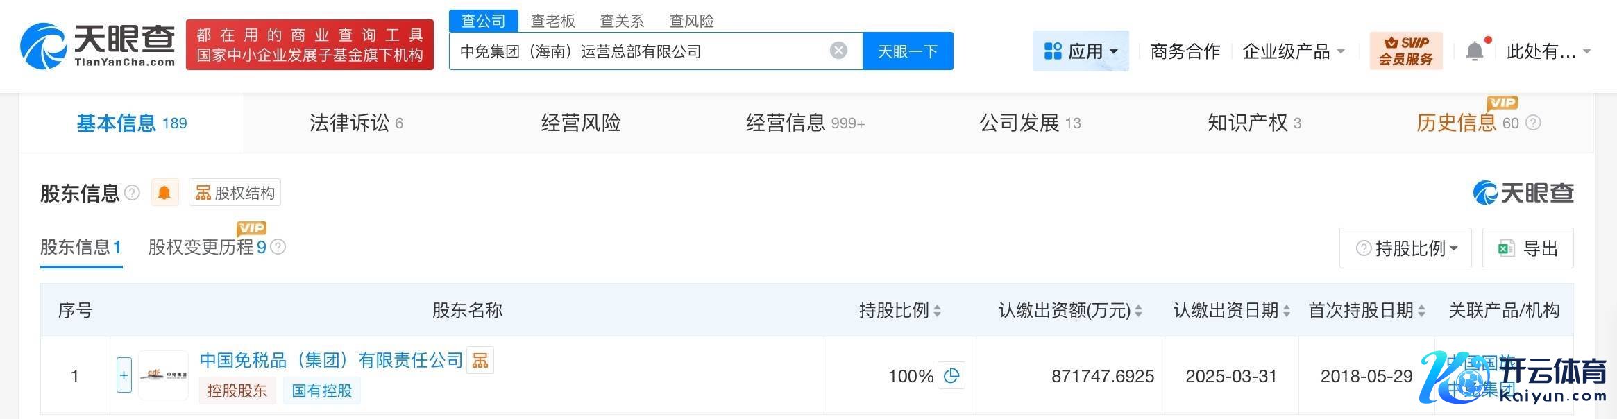Click the company search input field
The image size is (1617, 419).
pos(638,51)
